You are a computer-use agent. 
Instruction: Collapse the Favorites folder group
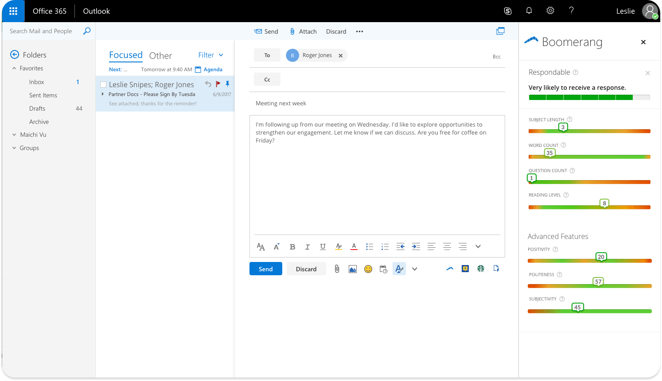point(14,68)
